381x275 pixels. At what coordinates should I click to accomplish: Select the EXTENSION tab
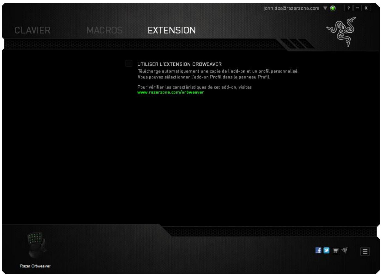click(172, 30)
